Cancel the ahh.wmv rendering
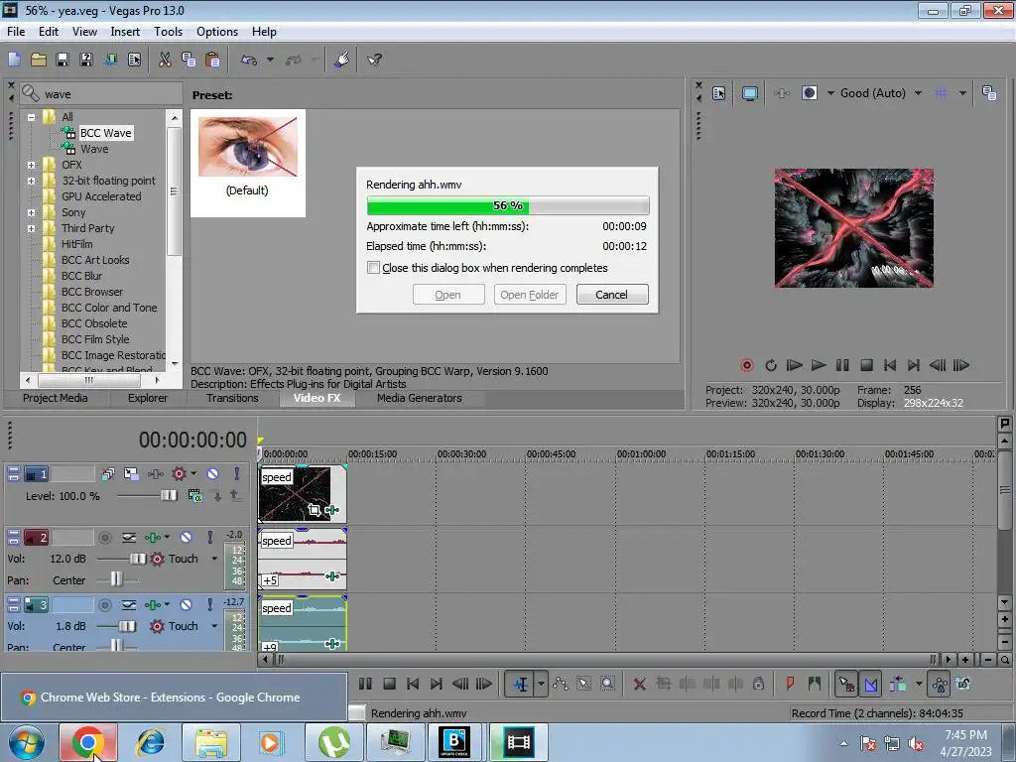The width and height of the screenshot is (1016, 762). pos(611,295)
